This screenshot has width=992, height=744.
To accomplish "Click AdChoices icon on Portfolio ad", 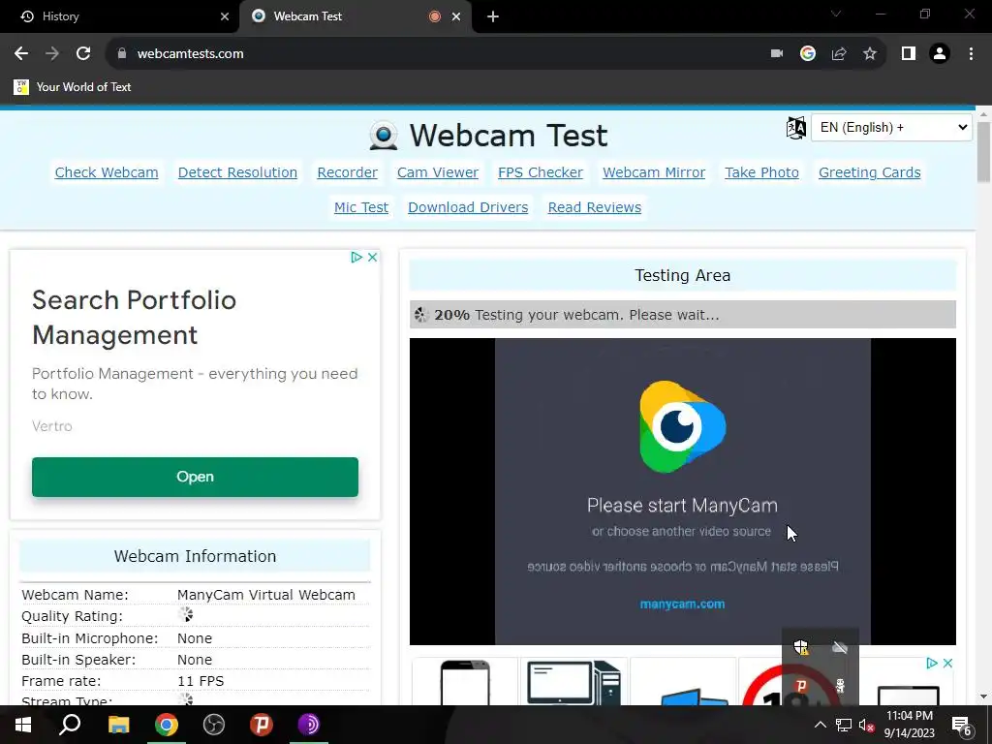I will click(356, 257).
